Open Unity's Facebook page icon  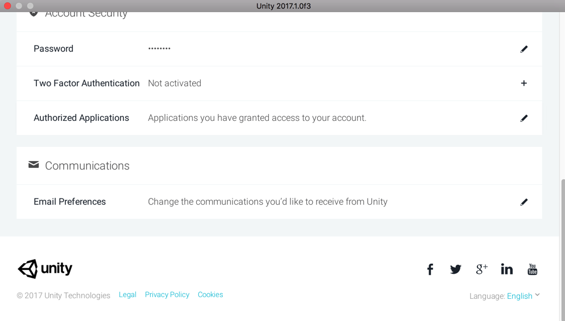point(430,269)
